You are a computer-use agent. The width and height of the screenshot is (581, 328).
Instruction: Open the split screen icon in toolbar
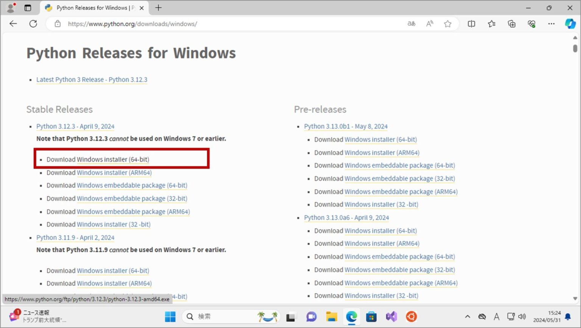point(471,24)
